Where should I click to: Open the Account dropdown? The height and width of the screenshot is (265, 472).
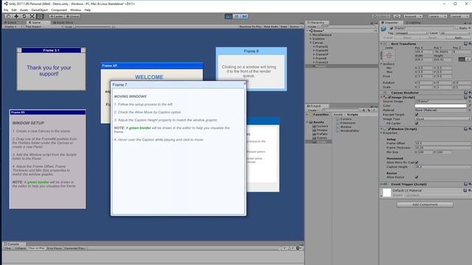413,16
